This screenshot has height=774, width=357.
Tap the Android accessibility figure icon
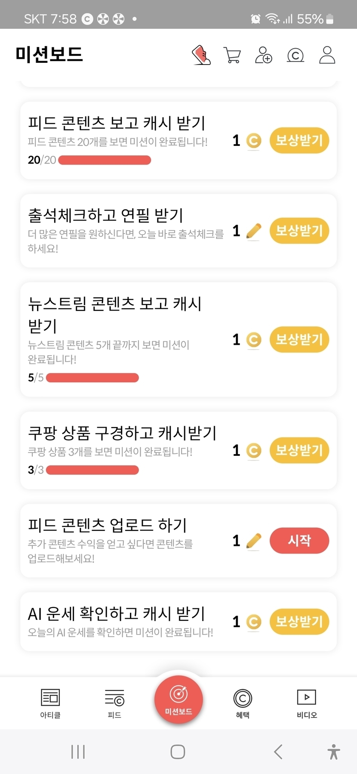(x=333, y=752)
